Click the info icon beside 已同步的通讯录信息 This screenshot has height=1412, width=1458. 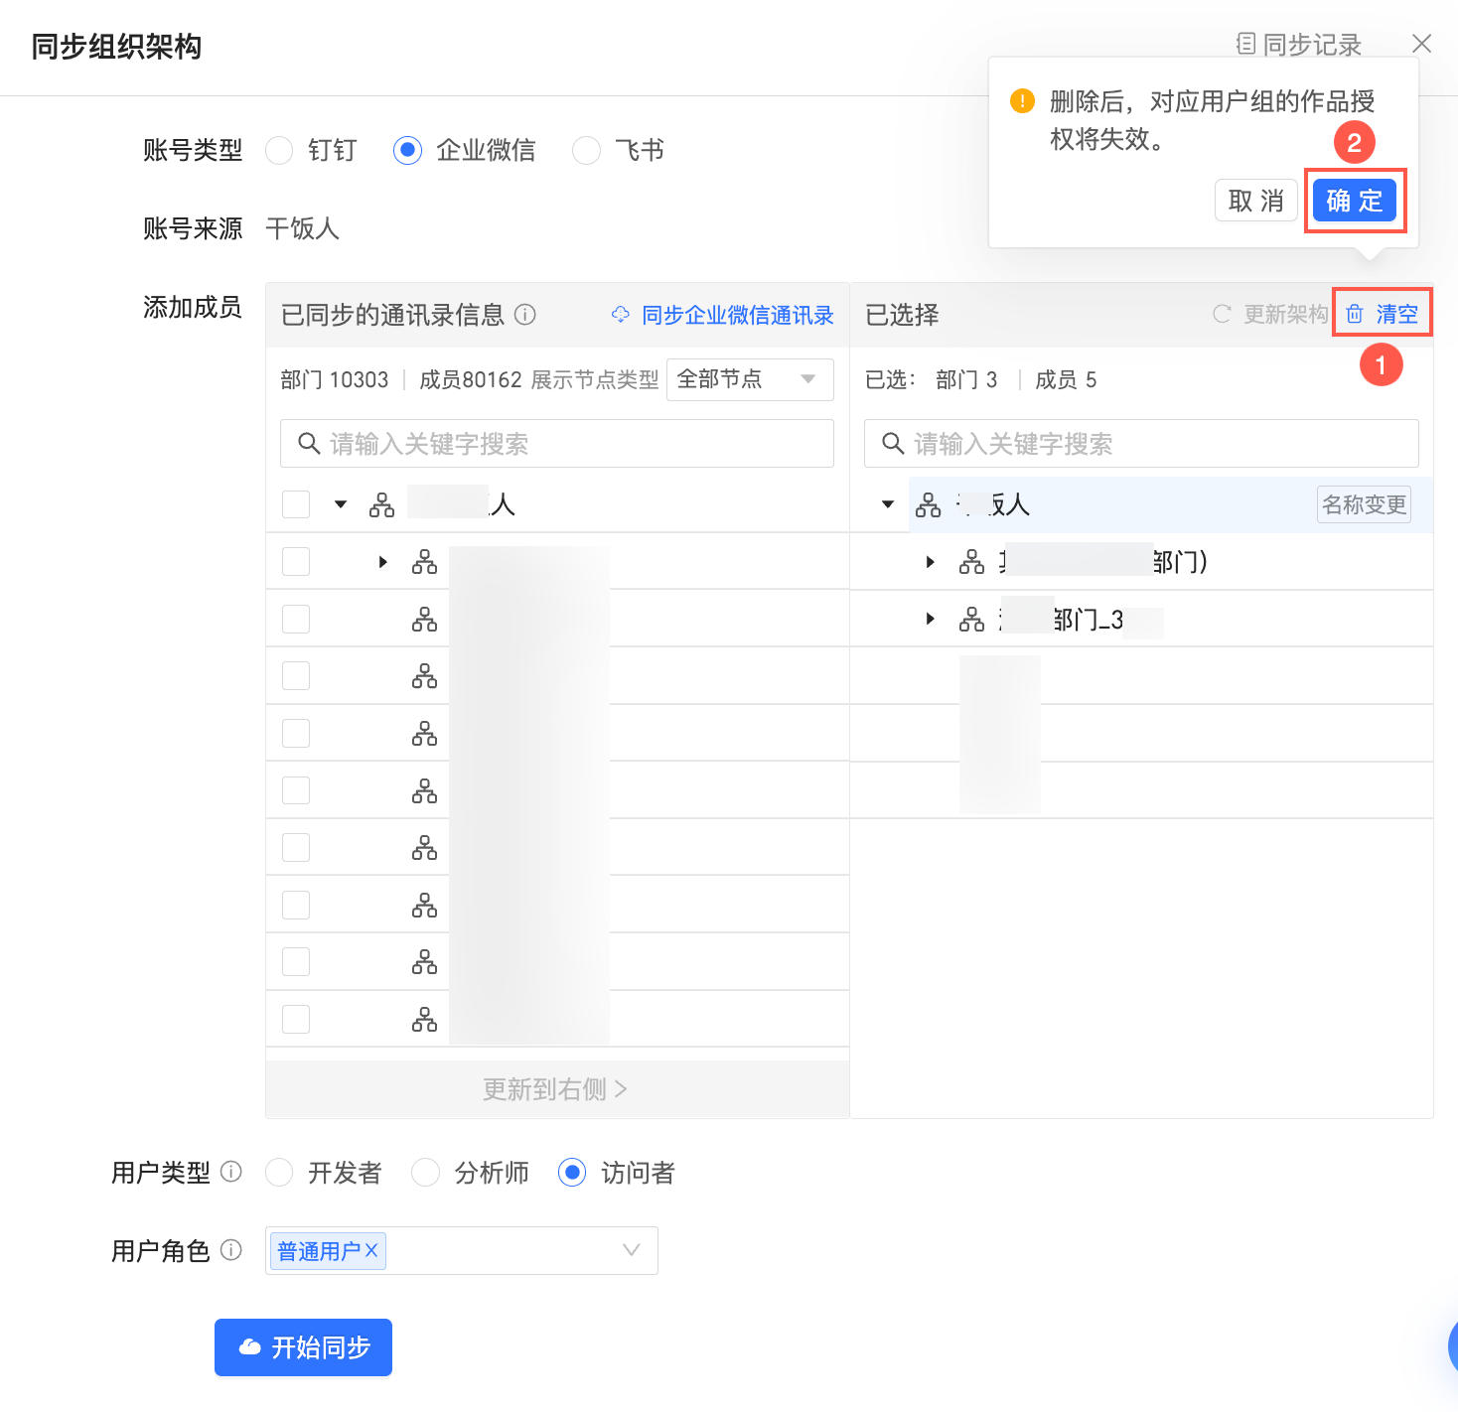(525, 315)
